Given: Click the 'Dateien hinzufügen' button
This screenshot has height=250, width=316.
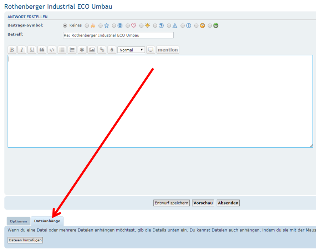Looking at the screenshot, I should click(x=25, y=240).
